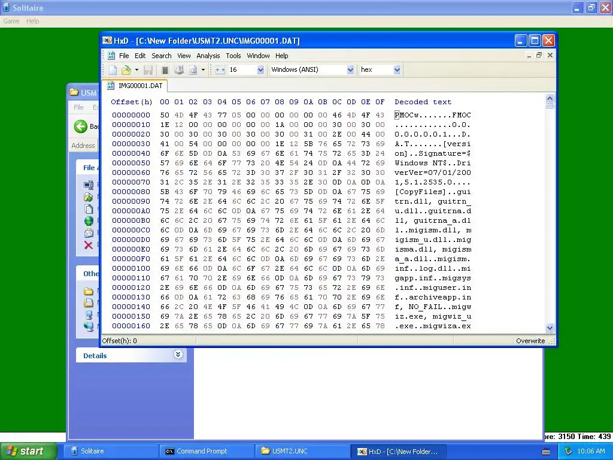Select the IMG00001.DAT tab

[135, 86]
